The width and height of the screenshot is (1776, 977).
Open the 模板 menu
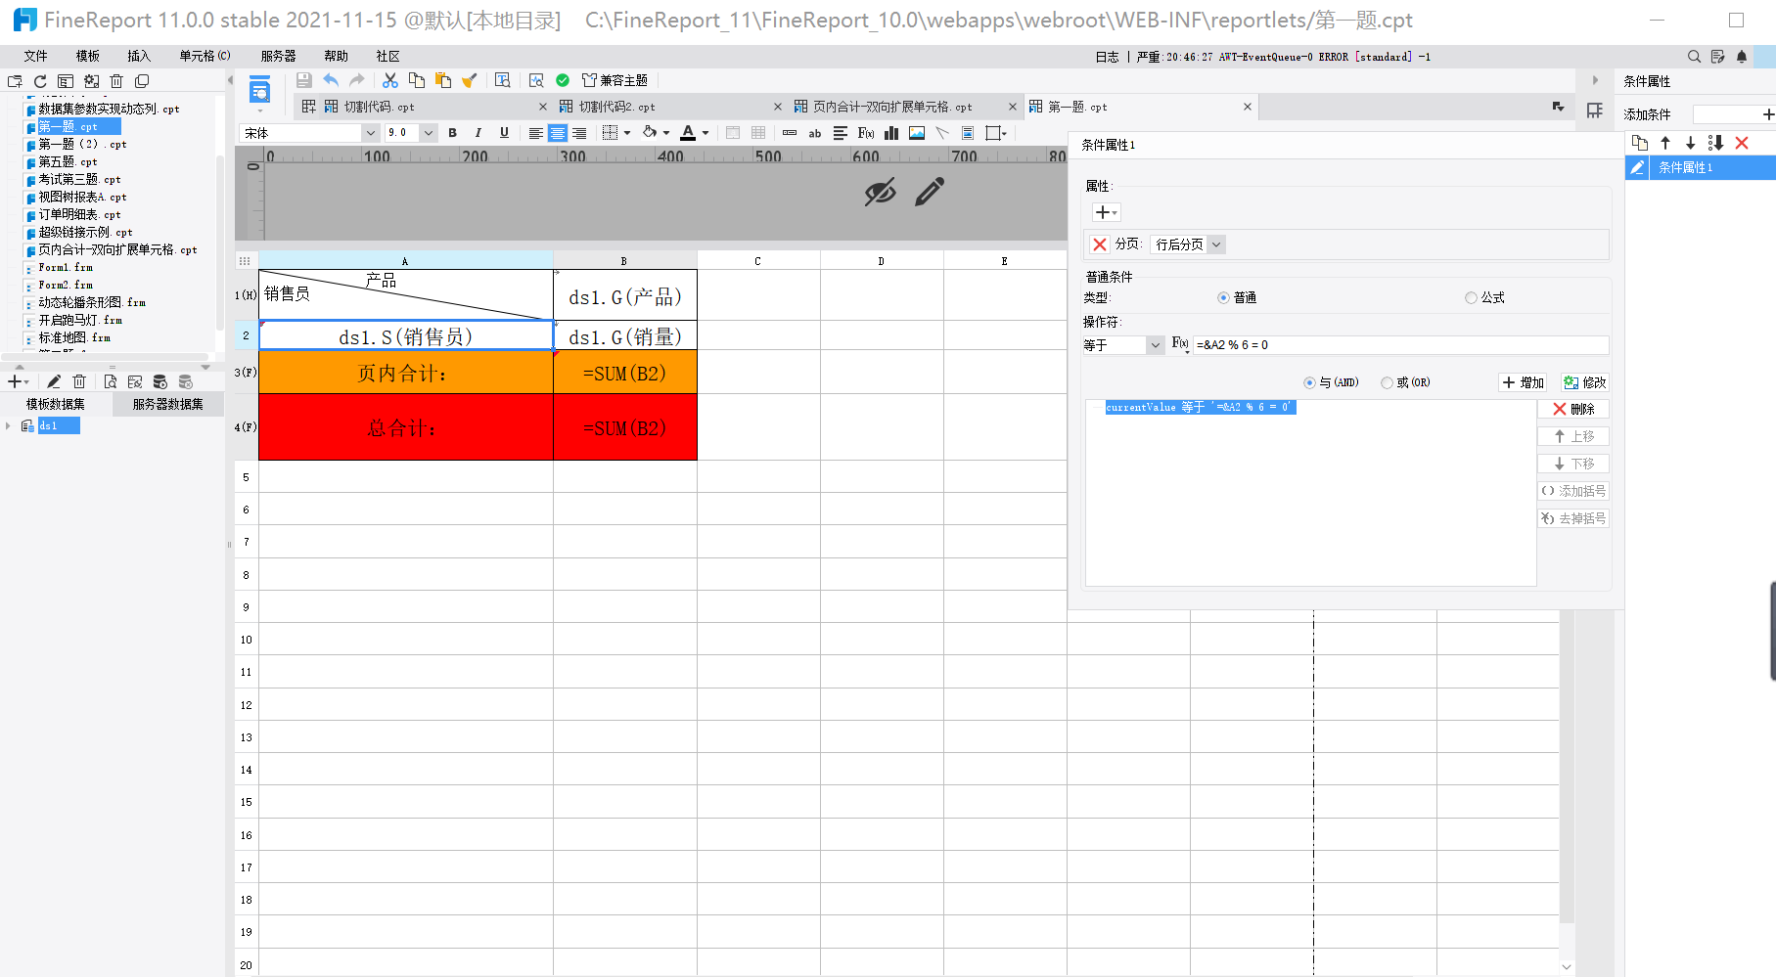87,56
